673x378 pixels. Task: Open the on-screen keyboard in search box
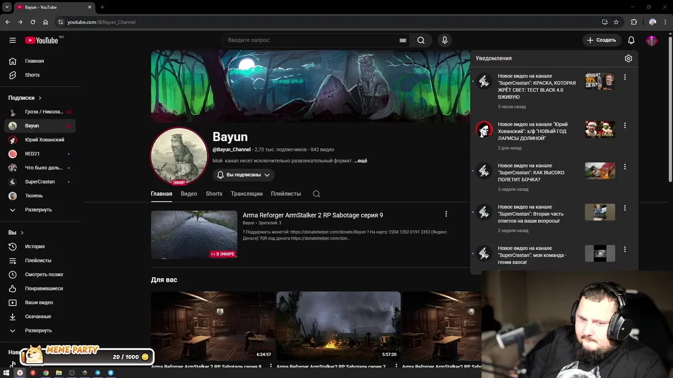tap(403, 40)
